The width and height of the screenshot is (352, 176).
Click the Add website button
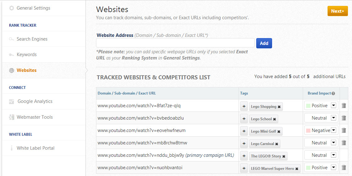264,43
